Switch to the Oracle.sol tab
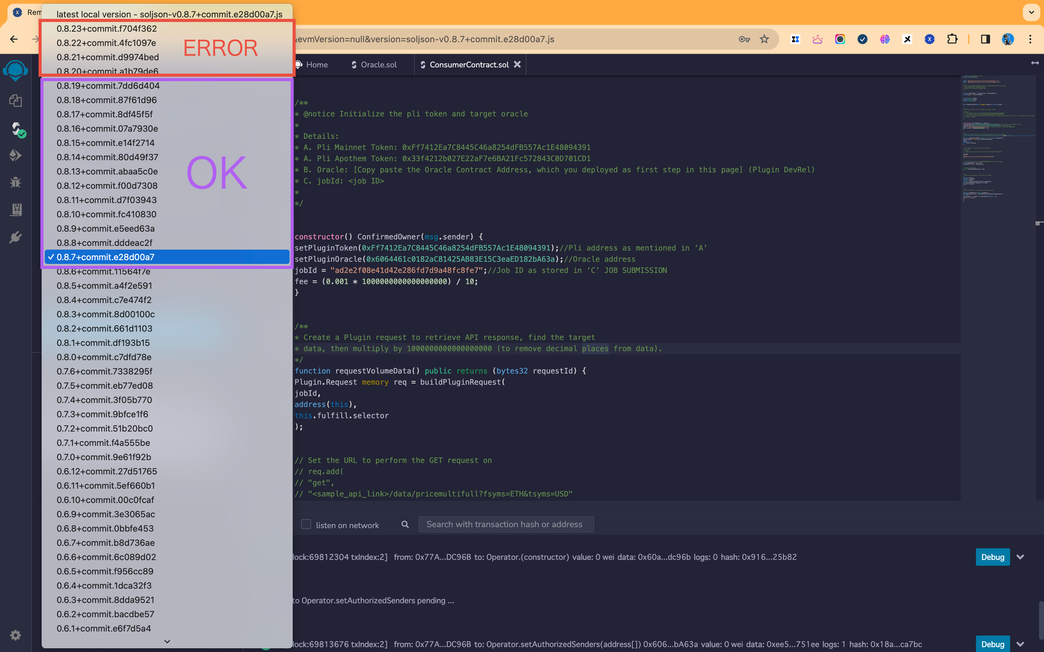 378,65
